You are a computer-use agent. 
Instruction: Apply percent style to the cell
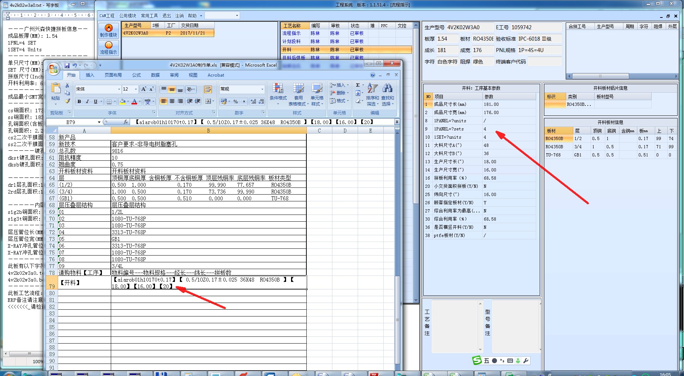click(x=235, y=102)
